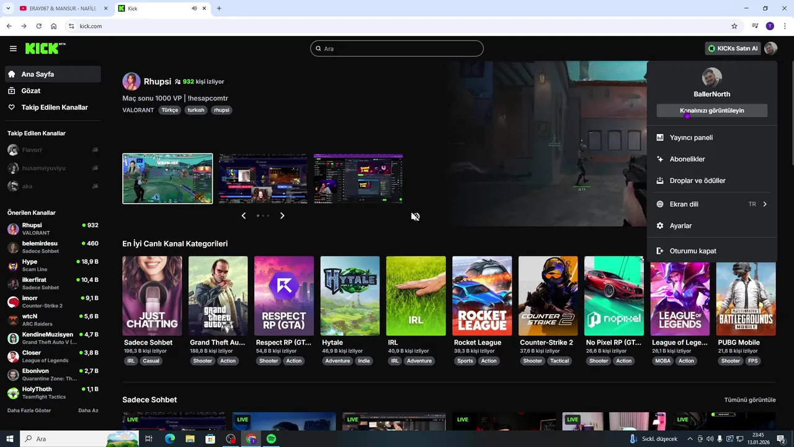Viewport: 794px width, 447px height.
Task: Open Microsoft Store from the taskbar
Action: pyautogui.click(x=210, y=439)
